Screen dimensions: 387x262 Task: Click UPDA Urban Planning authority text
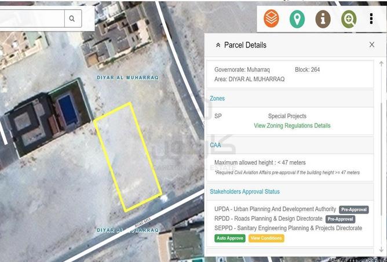[275, 209]
